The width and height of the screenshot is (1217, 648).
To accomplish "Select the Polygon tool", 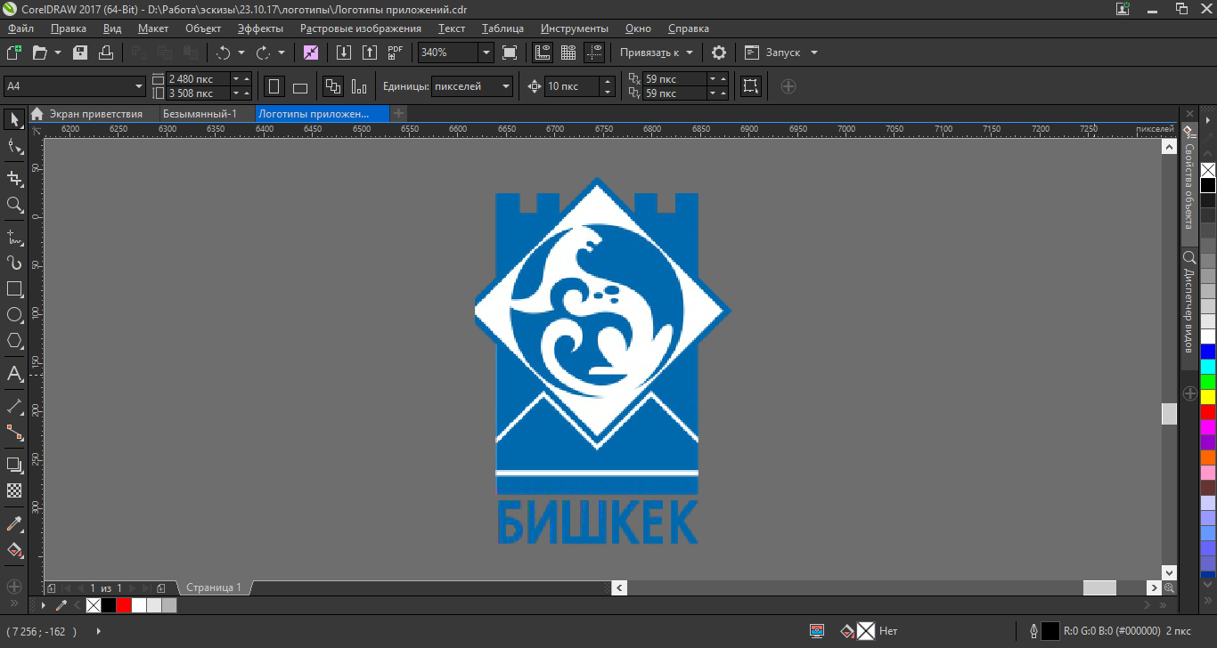I will 14,341.
